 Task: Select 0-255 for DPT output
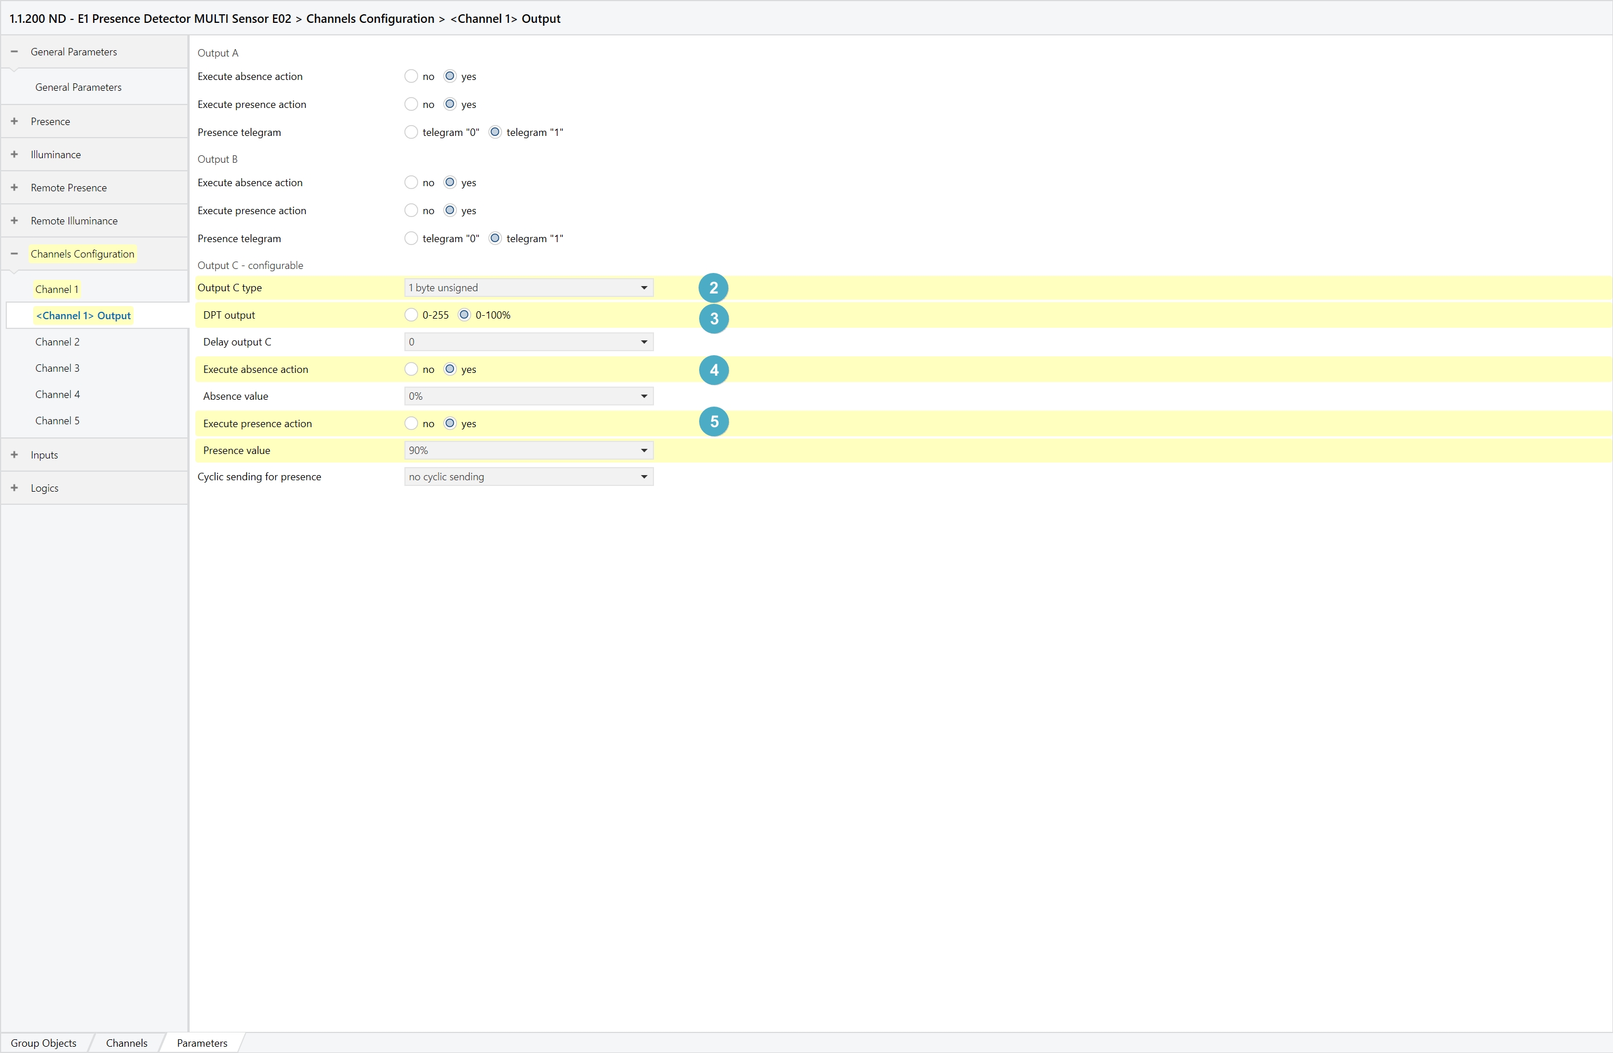[411, 315]
